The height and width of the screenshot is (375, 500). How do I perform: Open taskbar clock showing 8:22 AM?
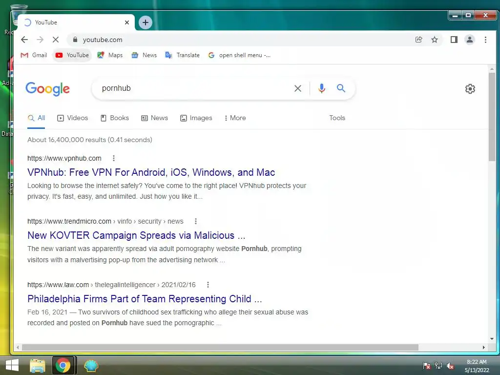click(477, 366)
